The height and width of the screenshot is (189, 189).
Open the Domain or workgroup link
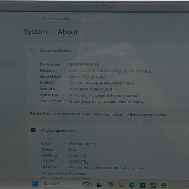click(x=72, y=114)
